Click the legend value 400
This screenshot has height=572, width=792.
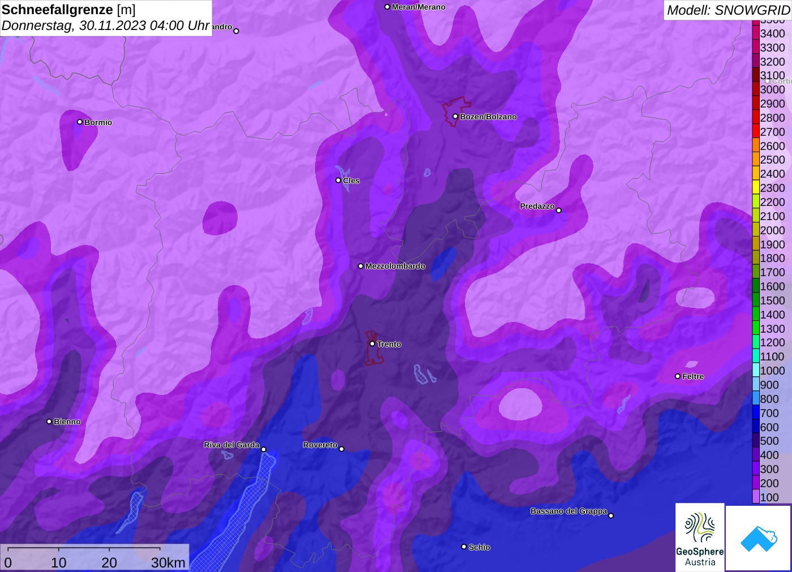(x=769, y=455)
